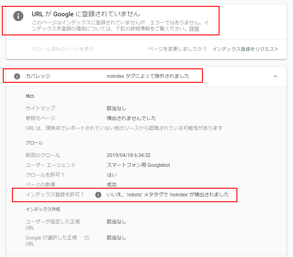
Task: Click the info icon beside URL status heading
Action: coord(18,16)
